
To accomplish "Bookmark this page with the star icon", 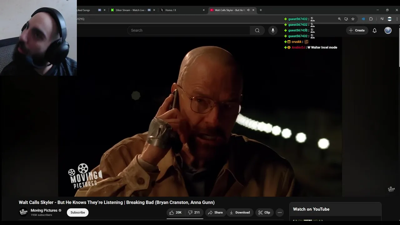I will click(353, 19).
